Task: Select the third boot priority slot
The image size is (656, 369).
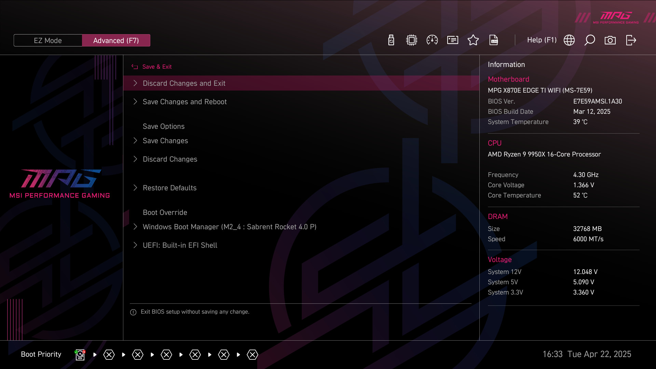Action: [x=138, y=355]
